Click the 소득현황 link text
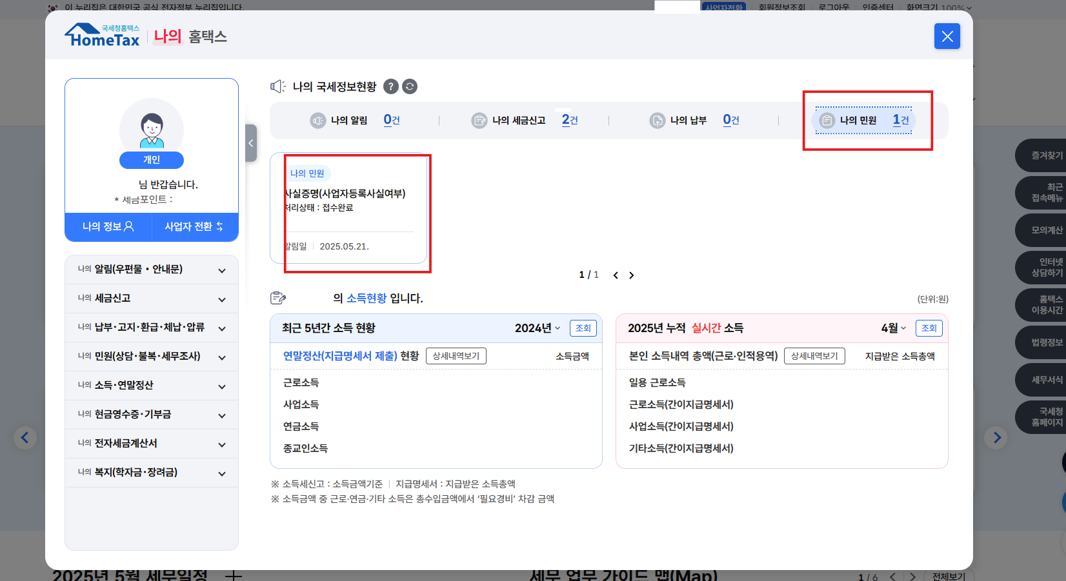Screen dimensions: 1066x581 367,298
